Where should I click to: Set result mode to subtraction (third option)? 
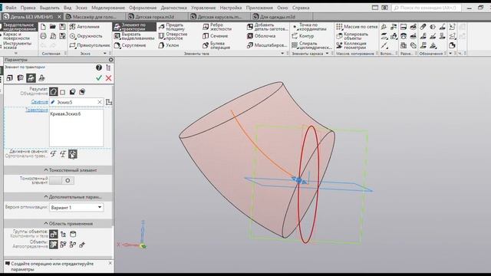[72, 92]
